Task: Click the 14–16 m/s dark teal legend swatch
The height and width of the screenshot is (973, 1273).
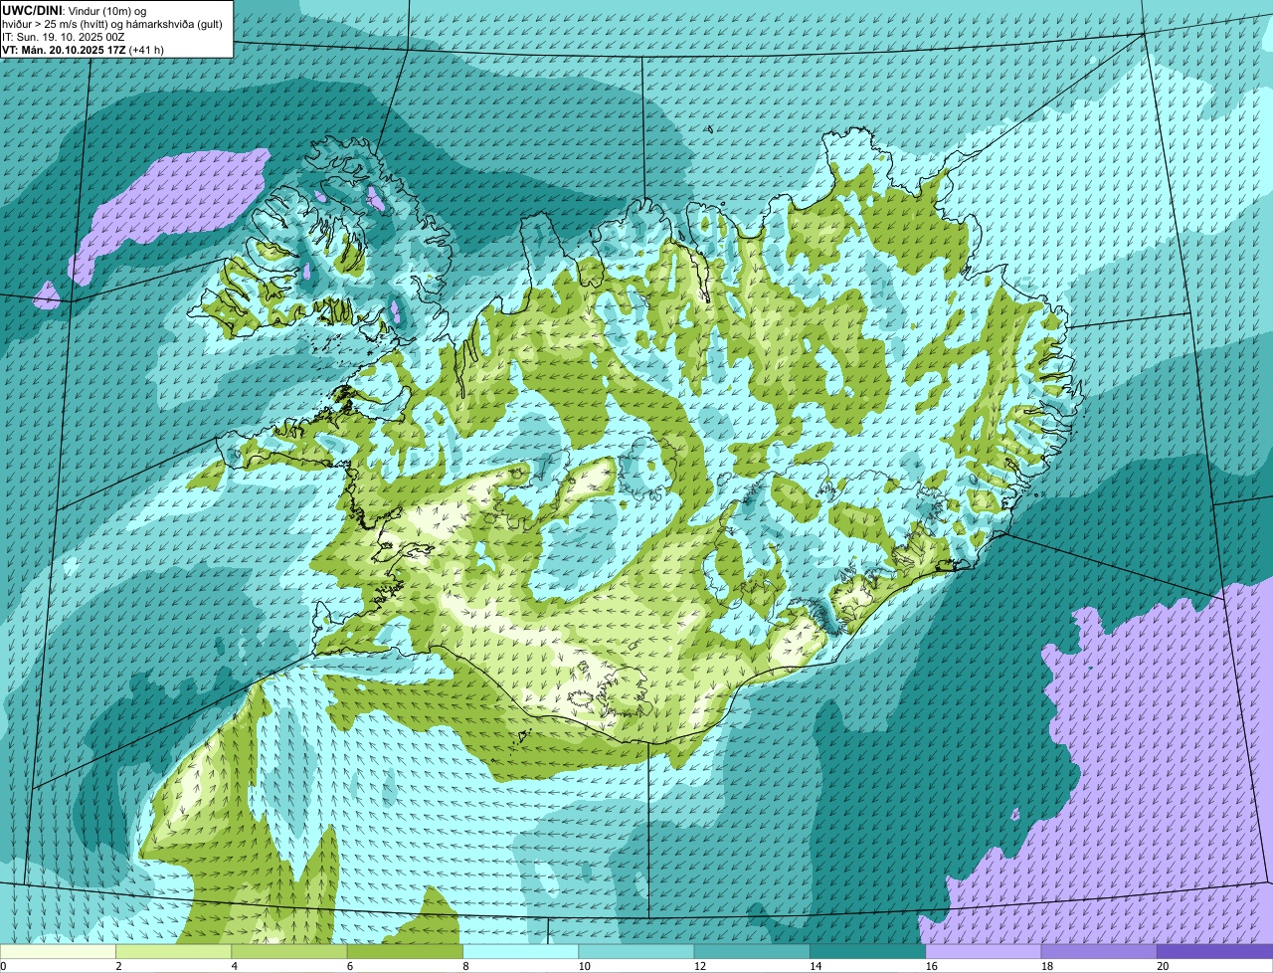Action: pyautogui.click(x=867, y=951)
